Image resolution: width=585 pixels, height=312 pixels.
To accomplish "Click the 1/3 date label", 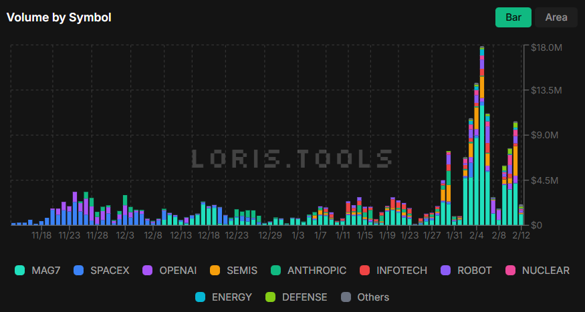I will point(298,235).
